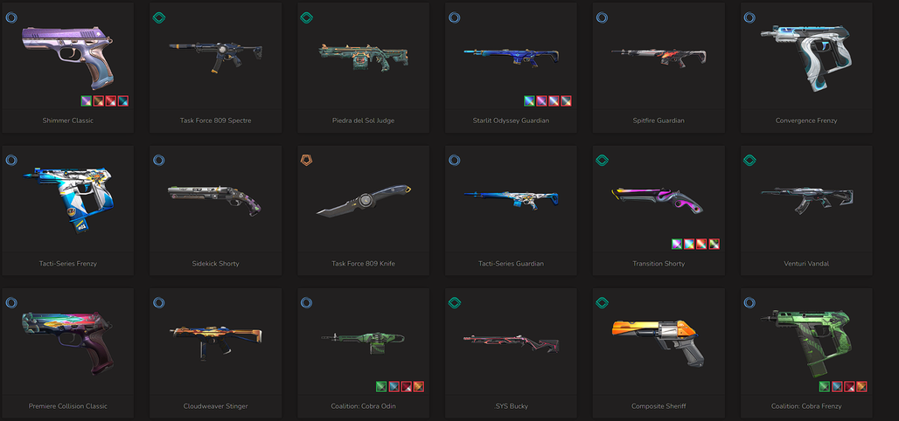Choose the orange variant of Coalition: Cobra Odin
The height and width of the screenshot is (421, 899).
coord(419,387)
